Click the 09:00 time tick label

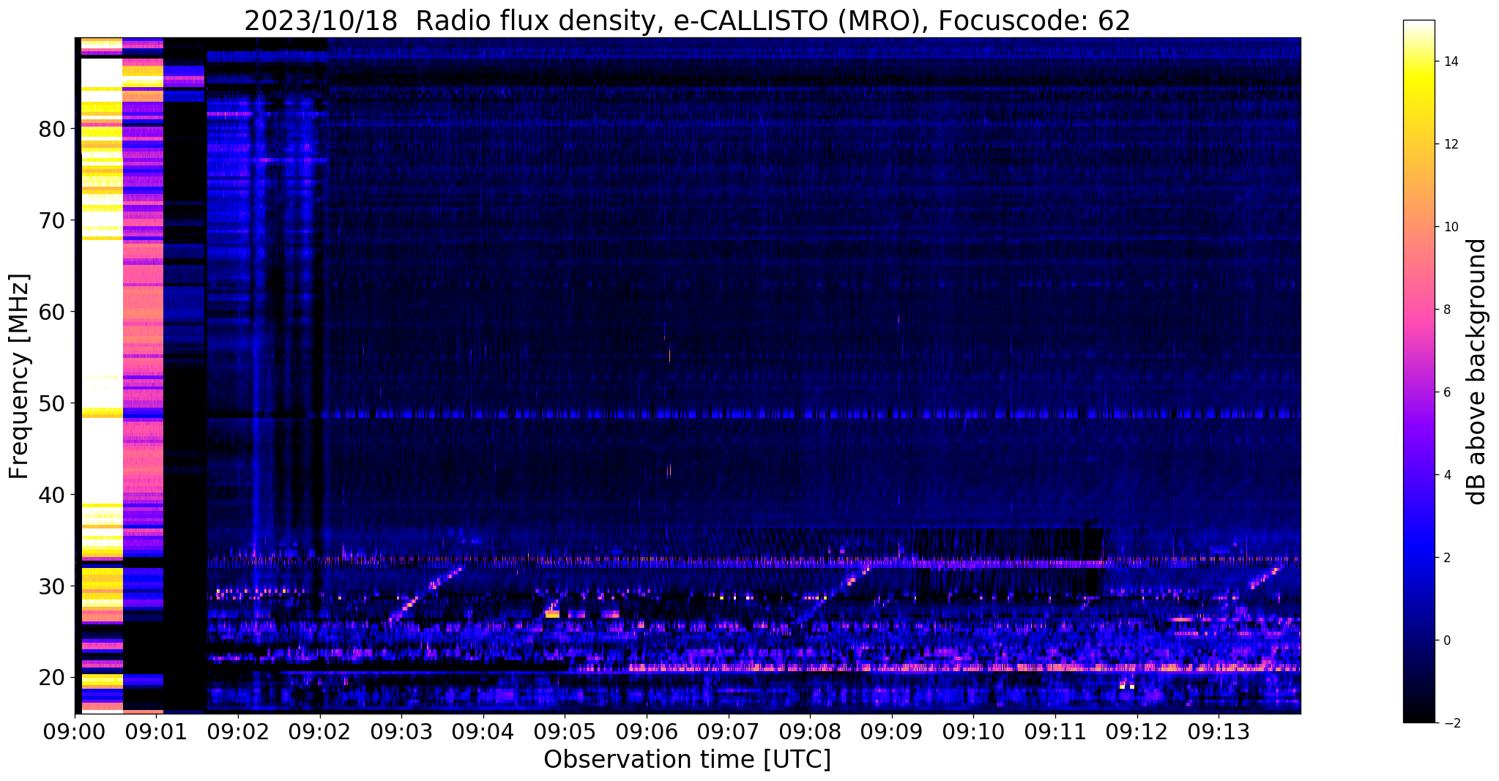pos(75,731)
